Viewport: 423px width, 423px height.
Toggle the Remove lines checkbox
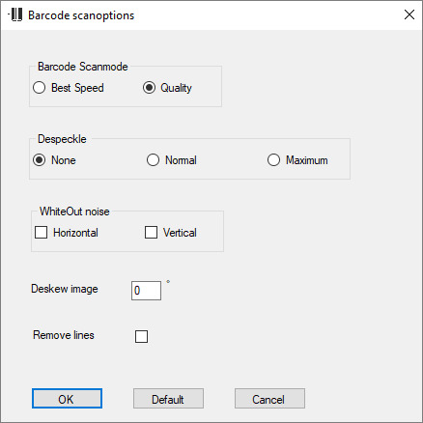141,336
